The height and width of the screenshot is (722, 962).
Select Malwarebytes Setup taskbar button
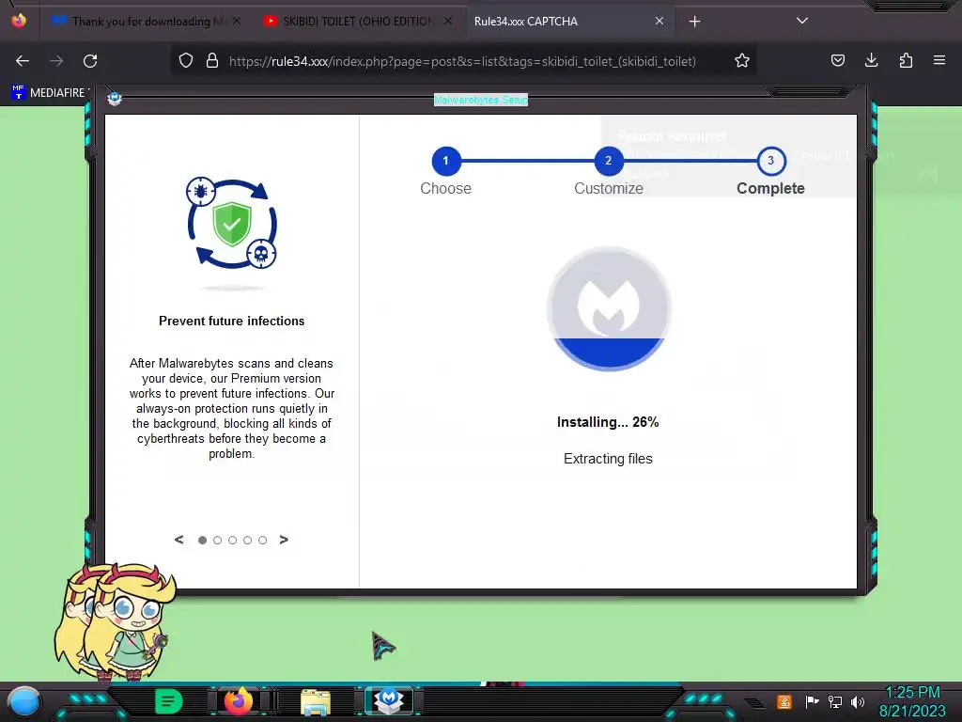tap(389, 700)
